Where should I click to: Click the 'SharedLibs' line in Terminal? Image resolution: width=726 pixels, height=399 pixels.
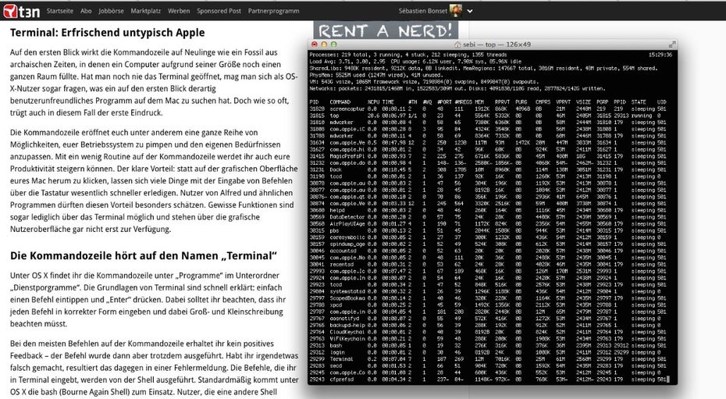(483, 68)
